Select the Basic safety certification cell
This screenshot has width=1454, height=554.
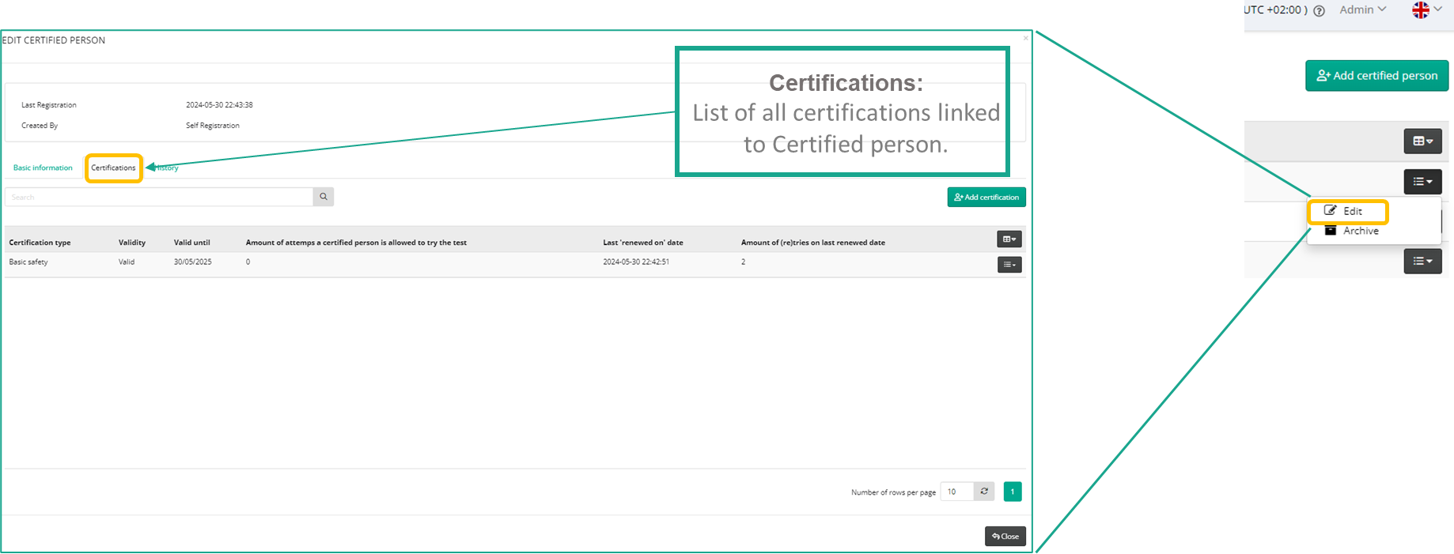coord(28,262)
